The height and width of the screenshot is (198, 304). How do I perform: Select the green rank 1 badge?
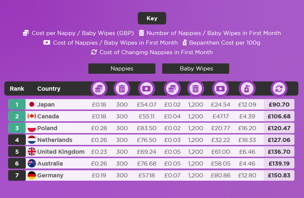17,104
